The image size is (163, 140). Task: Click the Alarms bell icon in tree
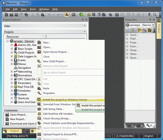[16, 45]
